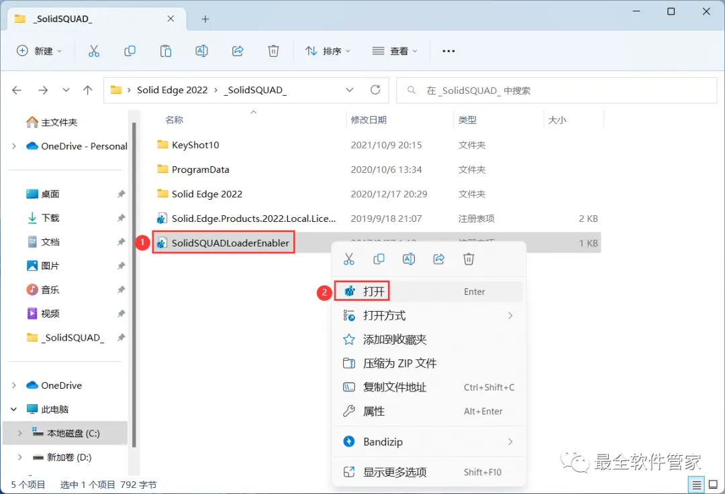Expand OneDrive - Personal in the sidebar
The width and height of the screenshot is (725, 494).
point(14,146)
